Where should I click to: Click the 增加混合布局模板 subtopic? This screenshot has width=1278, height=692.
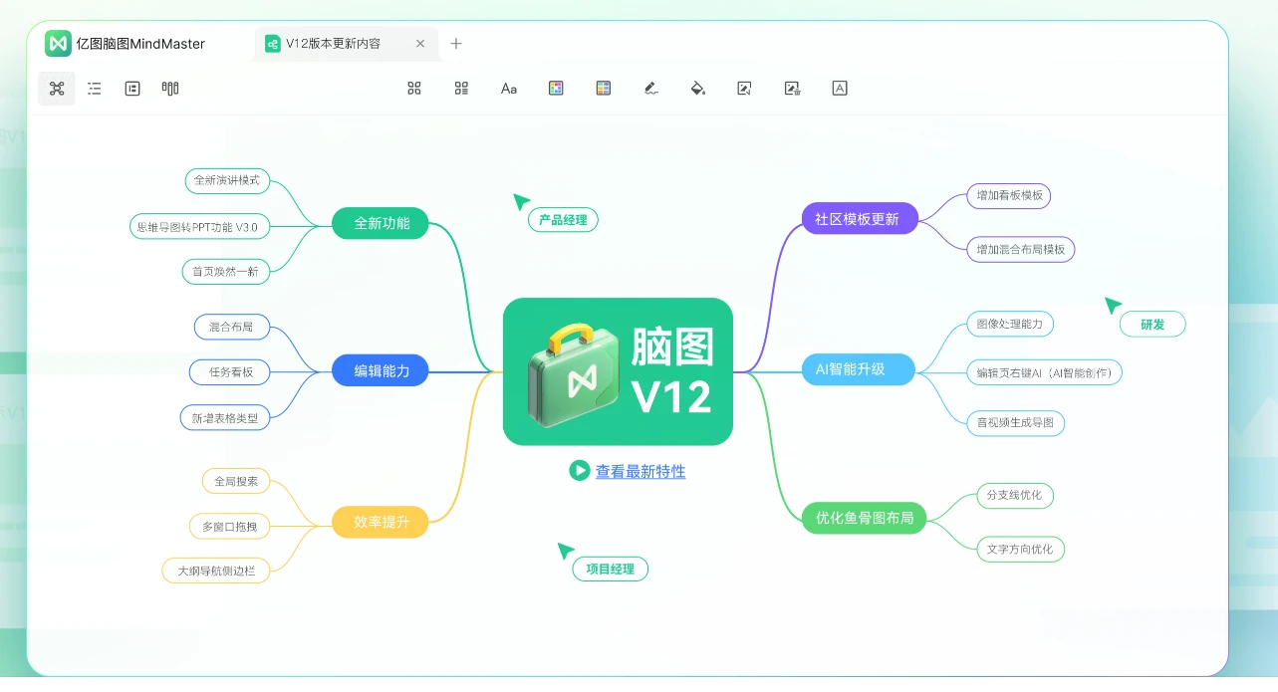(x=1021, y=249)
